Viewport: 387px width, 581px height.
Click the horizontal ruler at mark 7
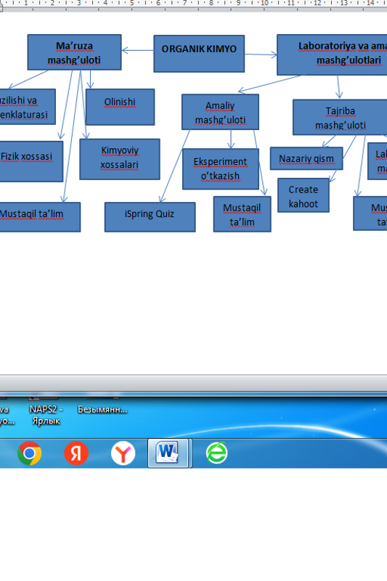185,4
